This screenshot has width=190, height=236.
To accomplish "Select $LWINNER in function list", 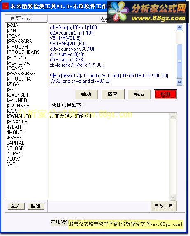I will coord(18,106).
